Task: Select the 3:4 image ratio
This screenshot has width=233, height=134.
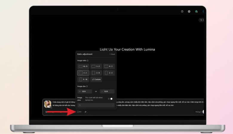Action: [96, 73]
